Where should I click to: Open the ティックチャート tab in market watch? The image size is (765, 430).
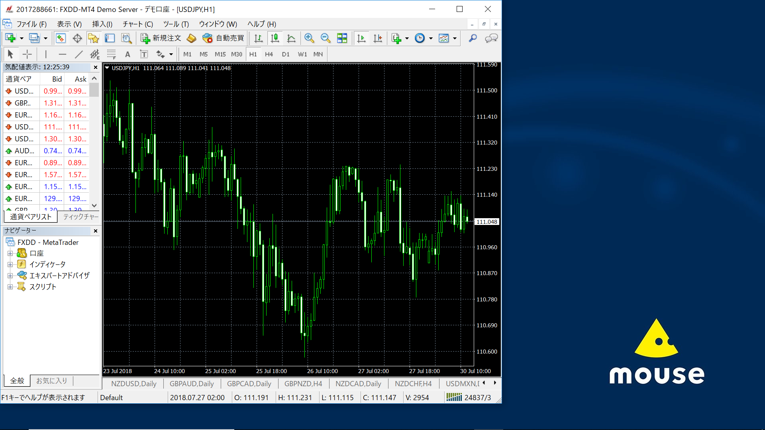tap(80, 217)
